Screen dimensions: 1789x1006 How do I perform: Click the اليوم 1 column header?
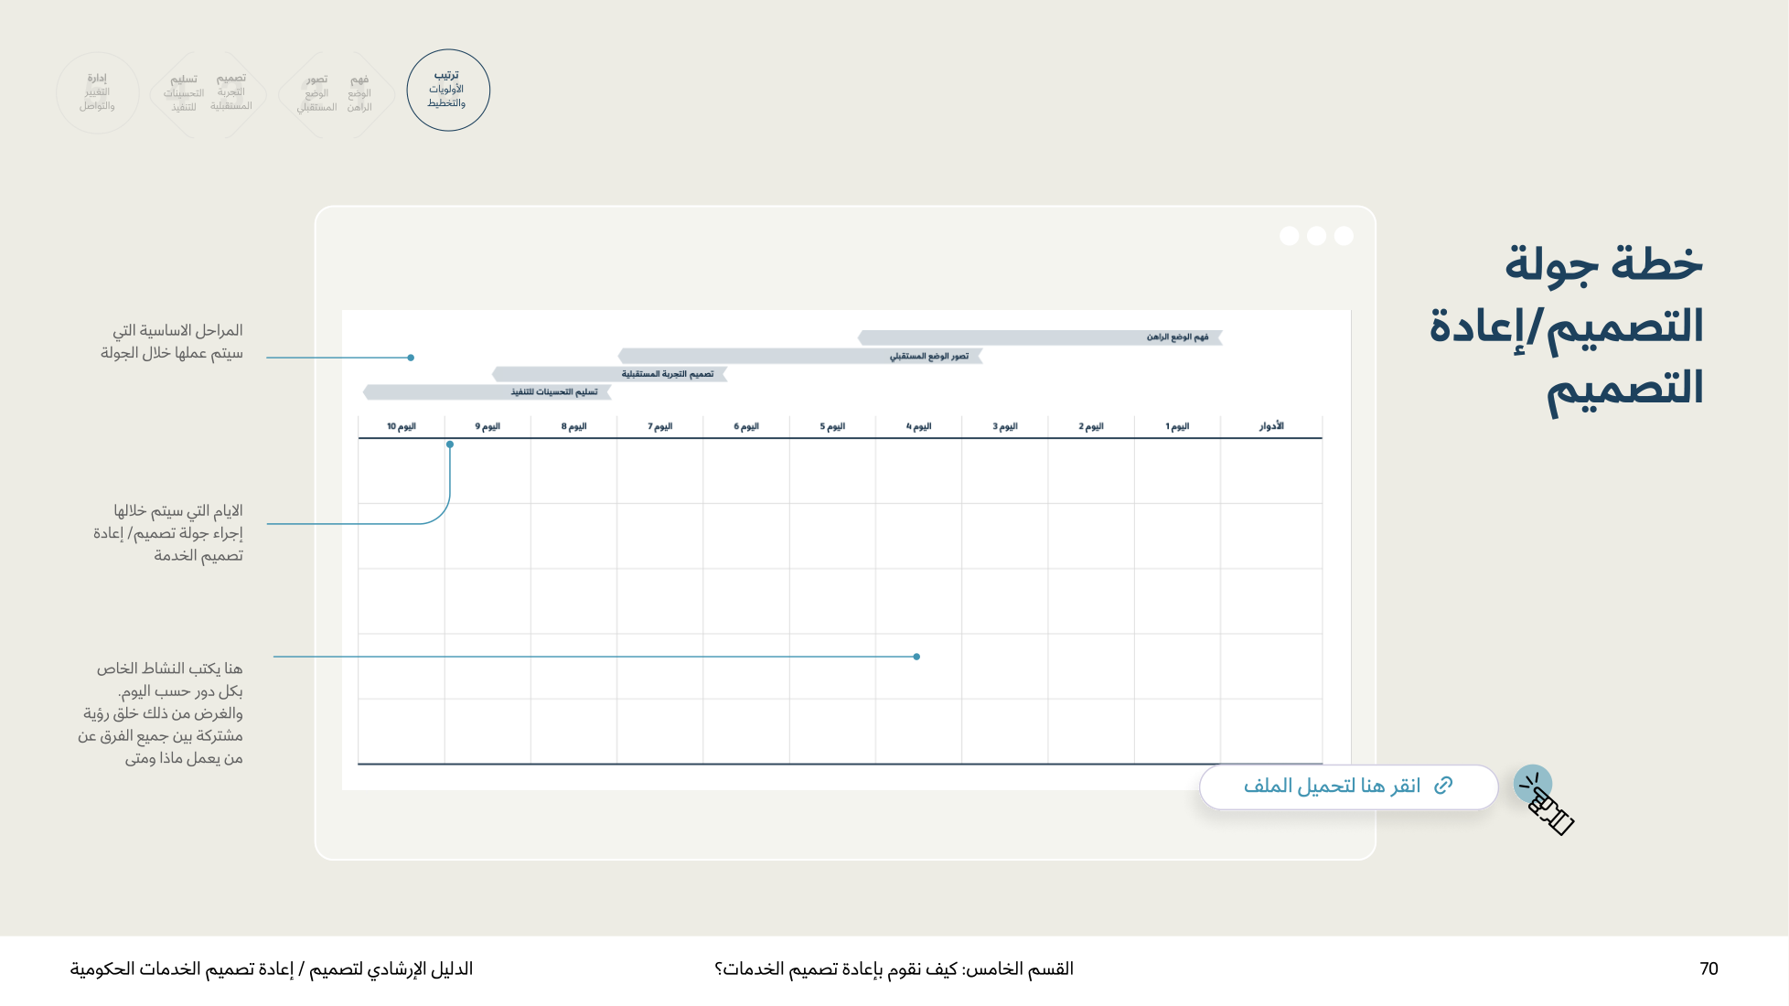click(1177, 426)
